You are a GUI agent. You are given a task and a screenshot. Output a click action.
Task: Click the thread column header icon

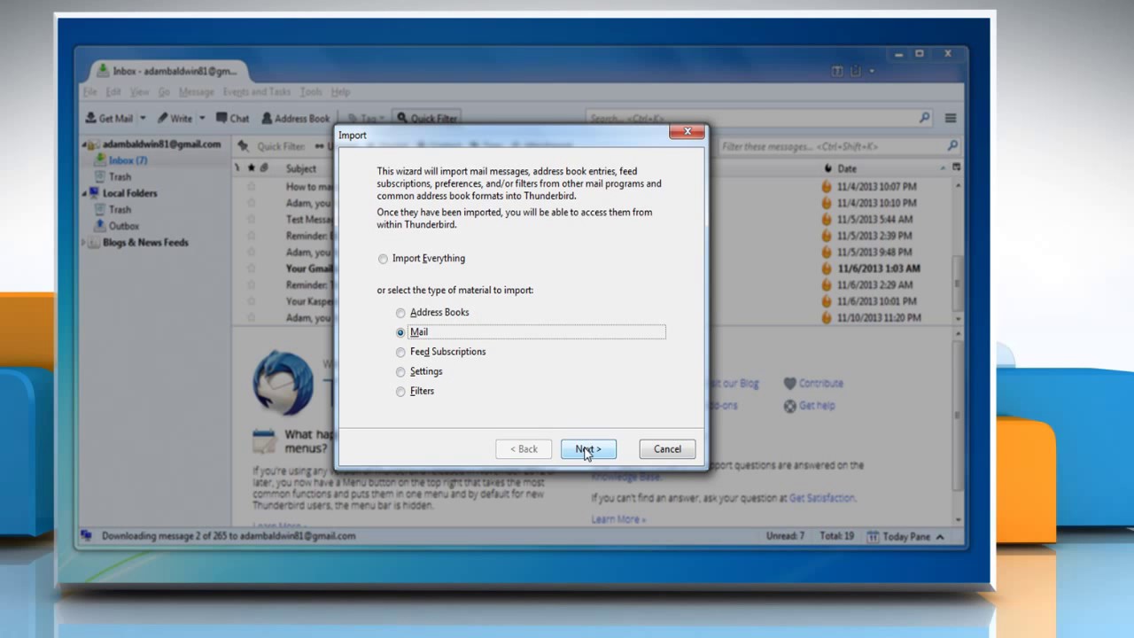[237, 167]
